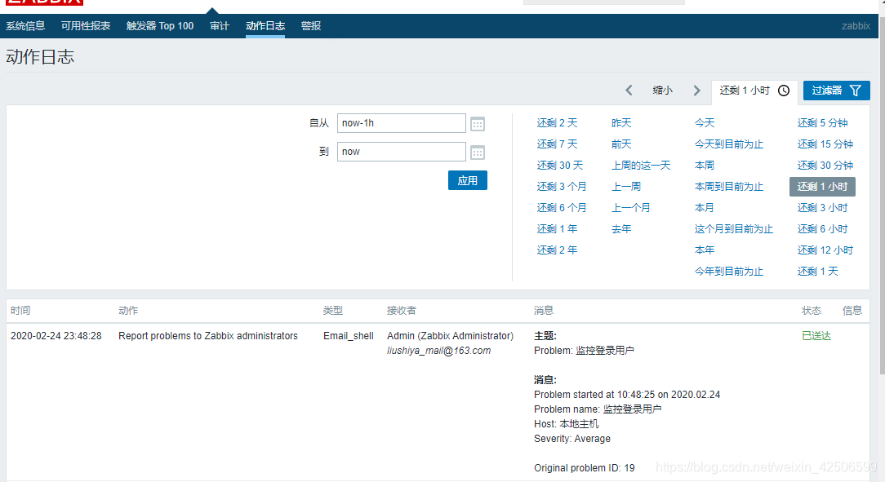Viewport: 885px width, 482px height.
Task: Open the 过滤器 tab
Action: 837,91
